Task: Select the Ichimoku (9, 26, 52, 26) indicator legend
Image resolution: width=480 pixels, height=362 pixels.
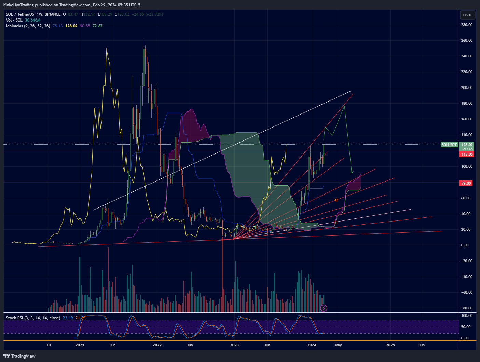Action: 28,26
